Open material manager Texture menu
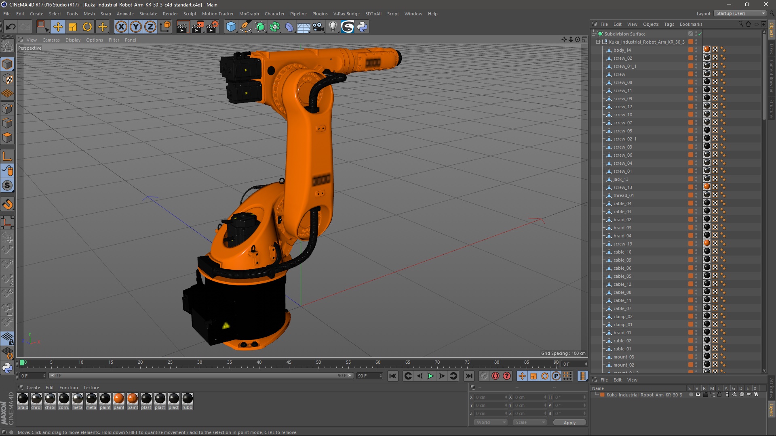Viewport: 776px width, 436px height. (x=91, y=388)
